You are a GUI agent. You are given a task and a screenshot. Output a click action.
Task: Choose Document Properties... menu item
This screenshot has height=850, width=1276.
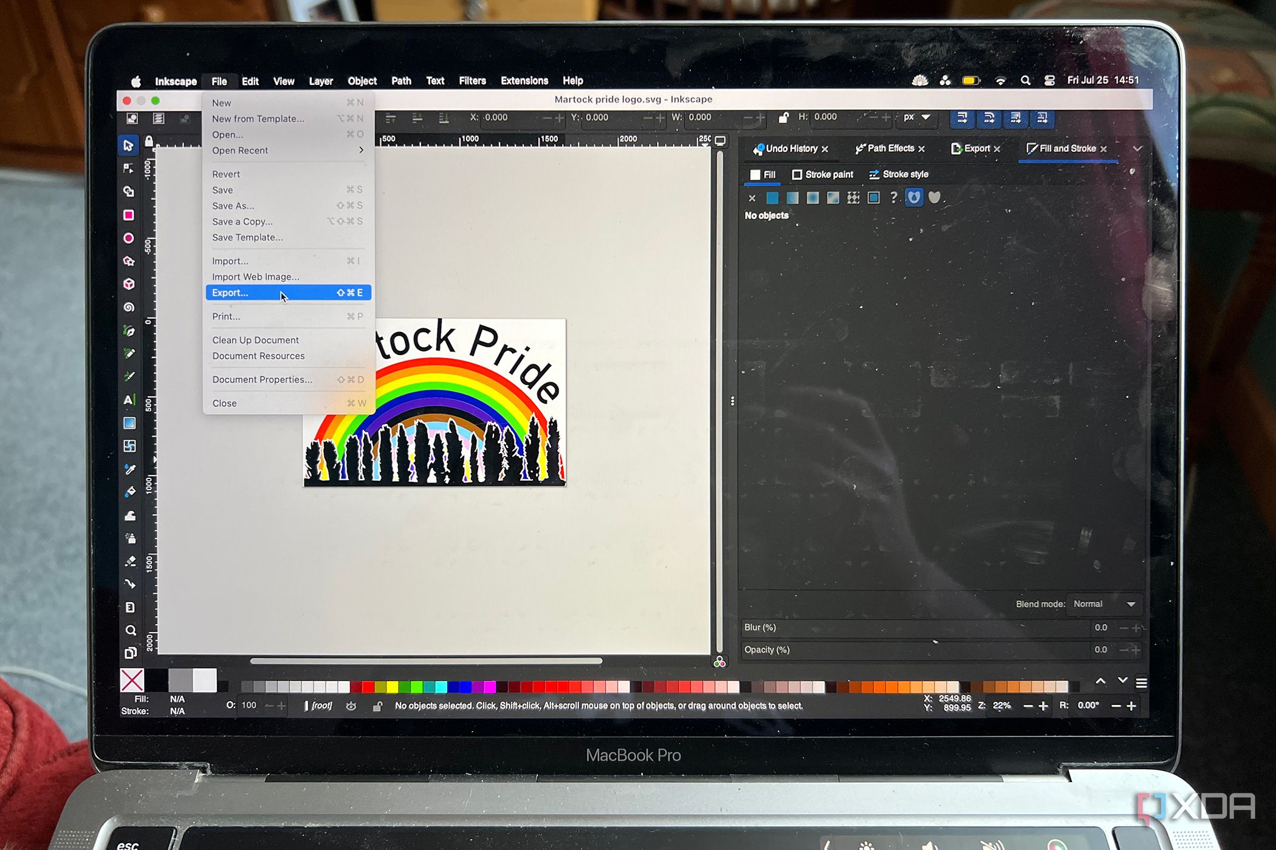click(288, 379)
